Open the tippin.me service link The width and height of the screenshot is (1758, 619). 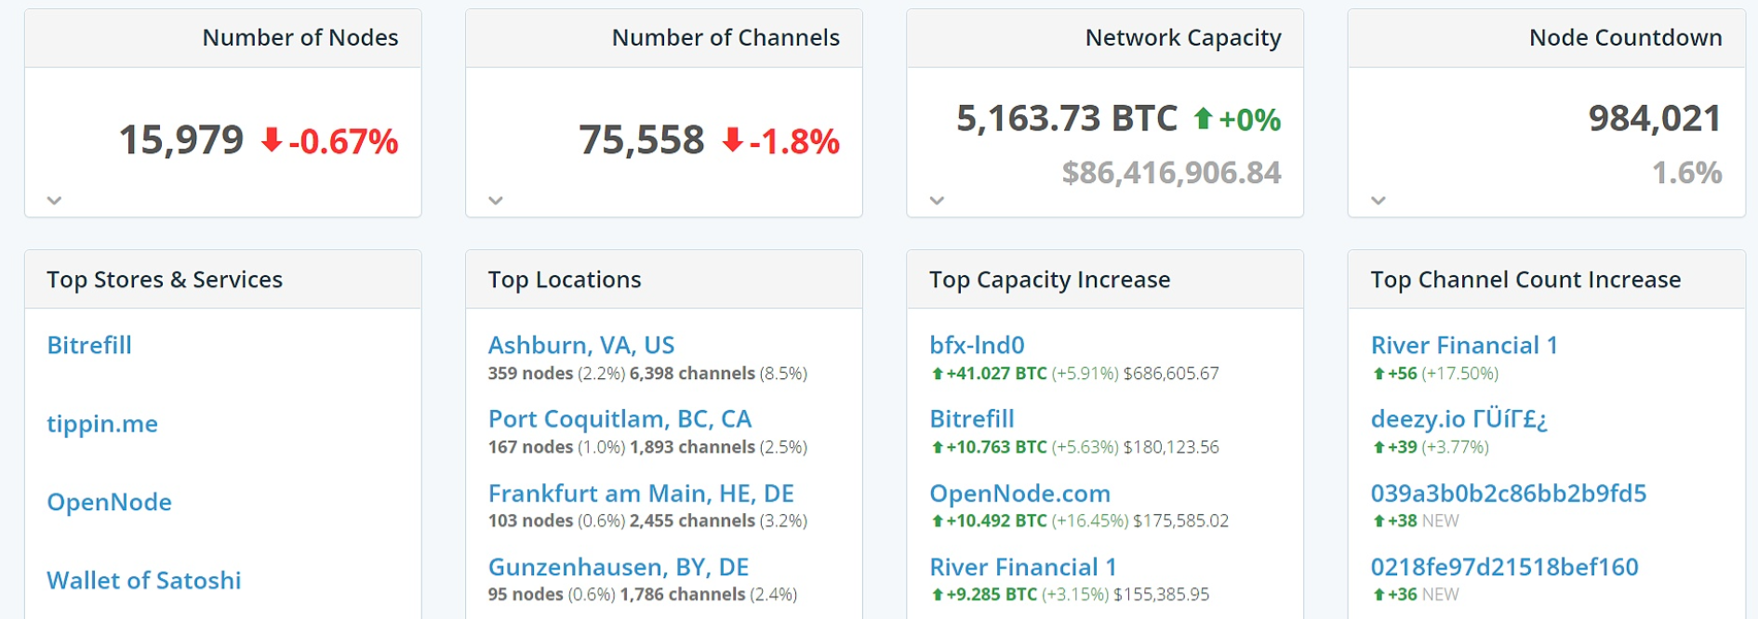point(102,424)
